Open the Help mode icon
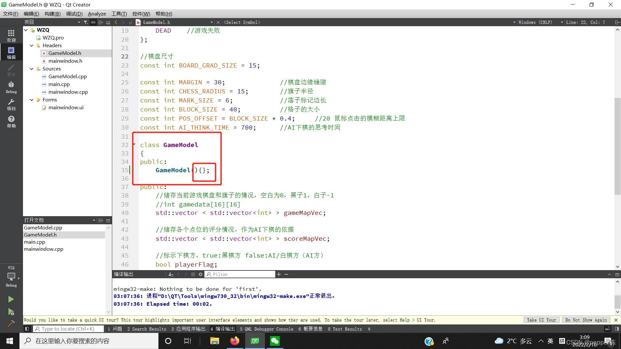621x349 pixels. click(x=11, y=121)
